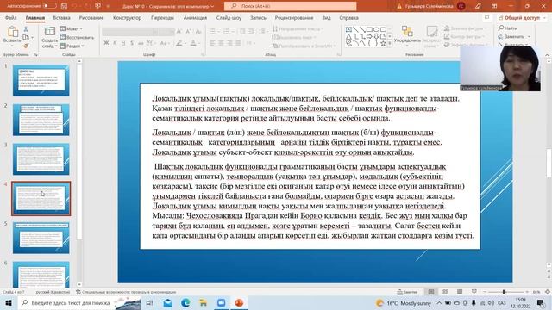Click the Заметки button in status bar
Viewport: 552px width, 310px height.
click(407, 292)
